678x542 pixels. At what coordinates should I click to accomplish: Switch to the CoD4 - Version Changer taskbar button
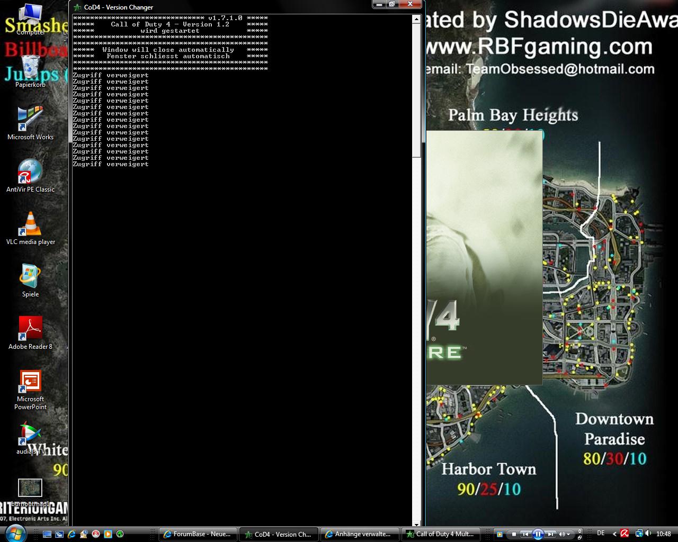click(x=279, y=534)
